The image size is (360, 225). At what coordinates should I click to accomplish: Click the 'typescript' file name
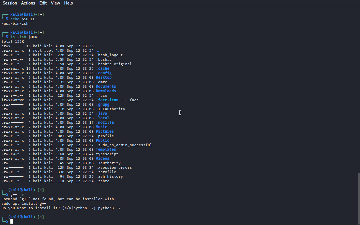(107, 154)
